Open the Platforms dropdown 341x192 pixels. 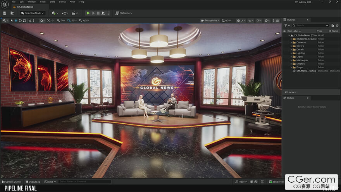pyautogui.click(x=124, y=13)
